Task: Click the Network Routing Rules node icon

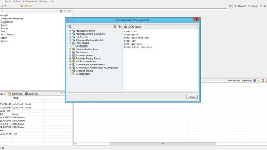Action: click(73, 49)
